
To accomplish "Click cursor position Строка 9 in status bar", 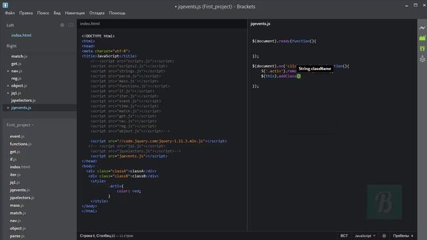I will (x=97, y=236).
